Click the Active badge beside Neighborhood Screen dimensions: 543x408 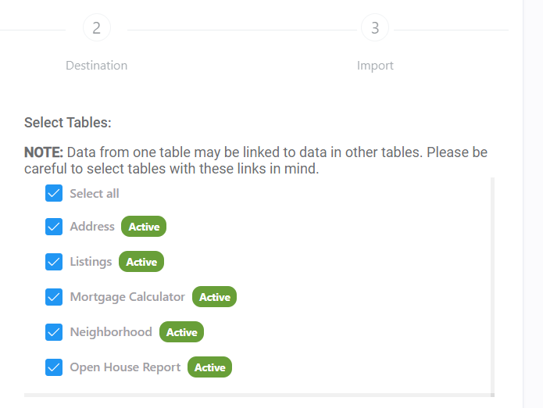[181, 332]
